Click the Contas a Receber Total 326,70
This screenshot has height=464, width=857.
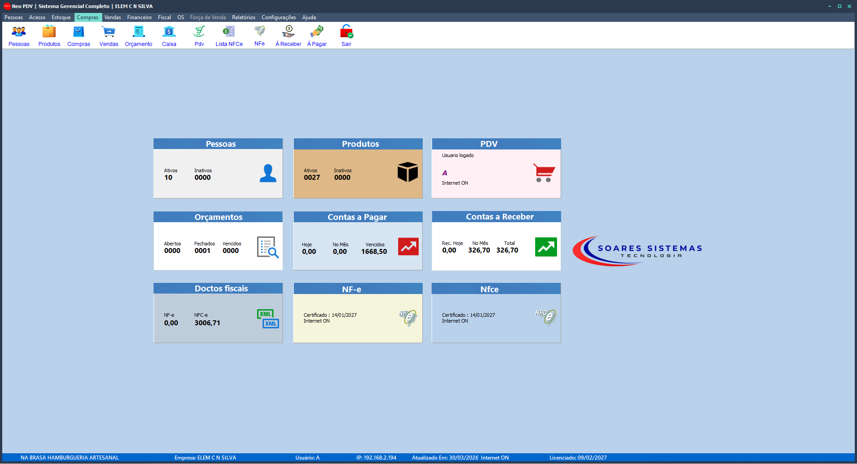pyautogui.click(x=507, y=250)
